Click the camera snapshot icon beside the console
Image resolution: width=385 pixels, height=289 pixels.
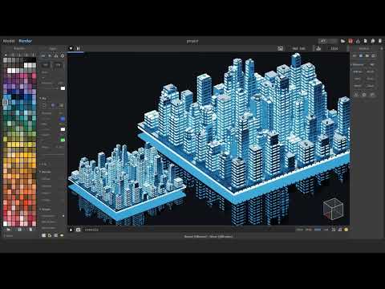[78, 230]
